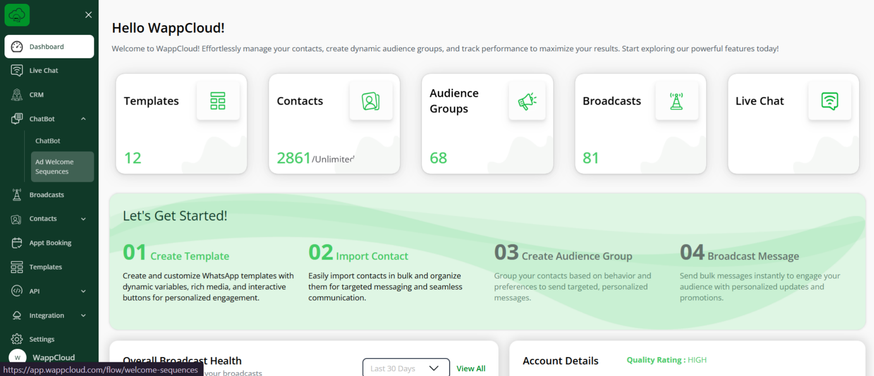The width and height of the screenshot is (874, 376).
Task: Click the WappCloud green logo
Action: 17,15
